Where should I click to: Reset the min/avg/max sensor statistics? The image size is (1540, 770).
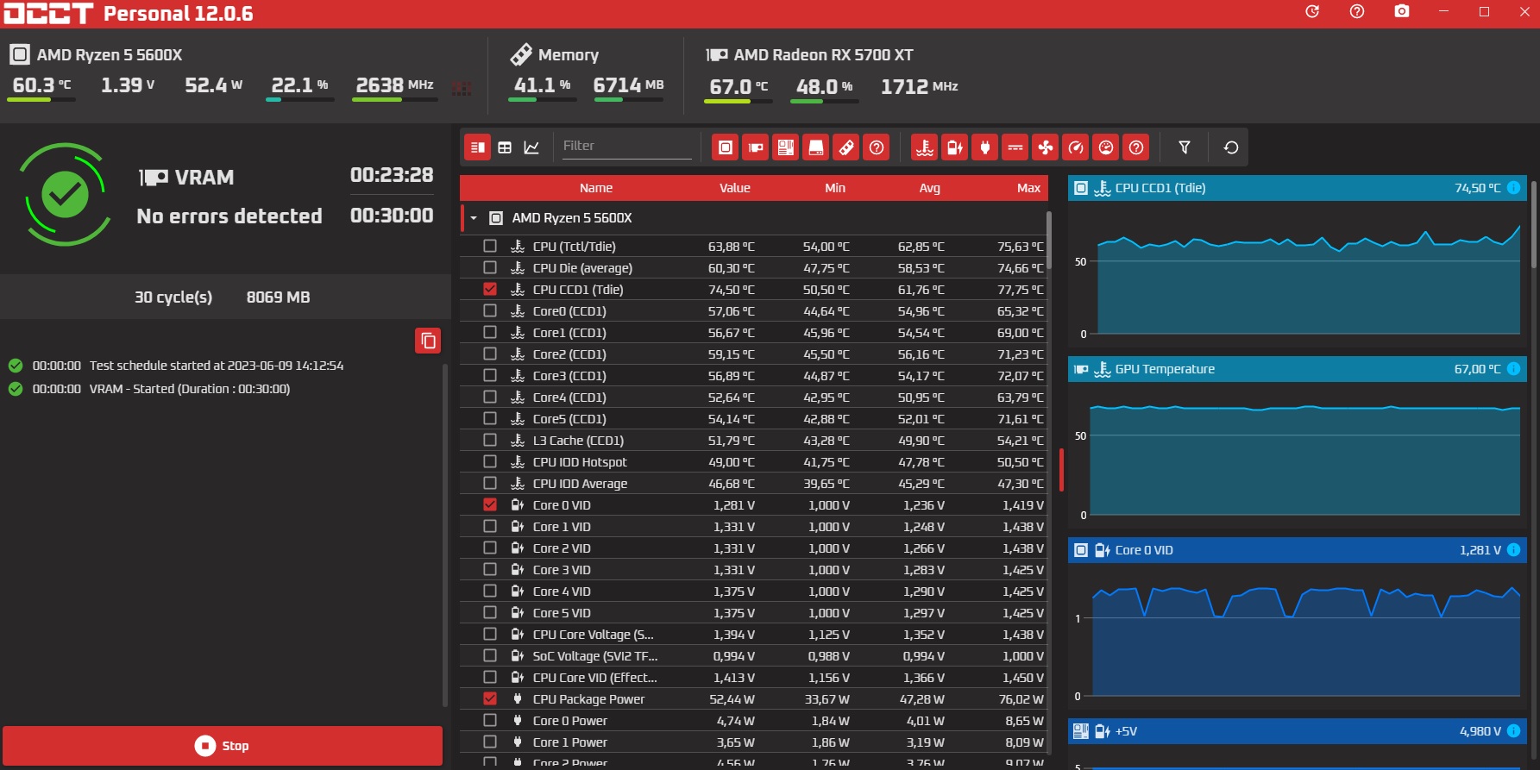1231,147
